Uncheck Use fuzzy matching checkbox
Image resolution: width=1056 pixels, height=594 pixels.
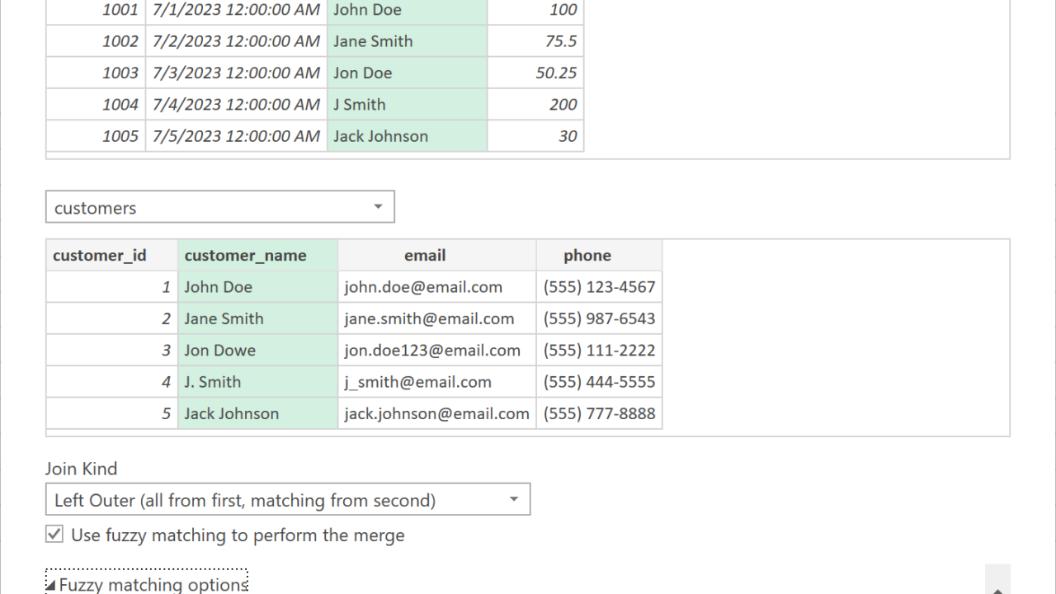pos(54,535)
